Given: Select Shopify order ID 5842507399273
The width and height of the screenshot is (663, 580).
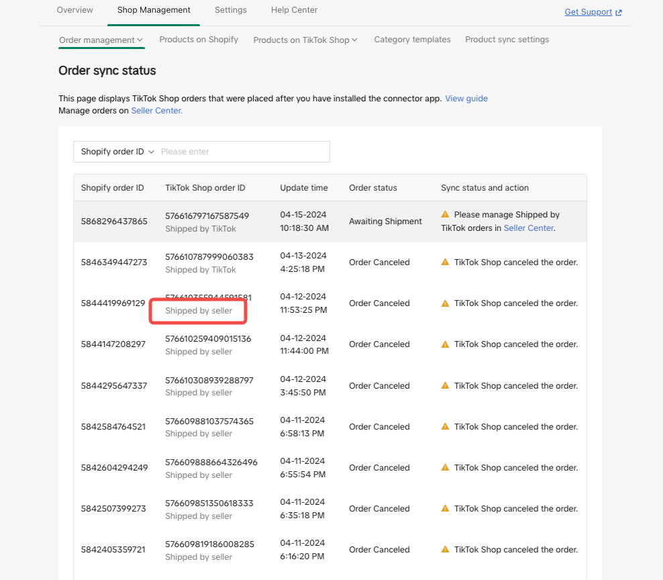Looking at the screenshot, I should (113, 509).
